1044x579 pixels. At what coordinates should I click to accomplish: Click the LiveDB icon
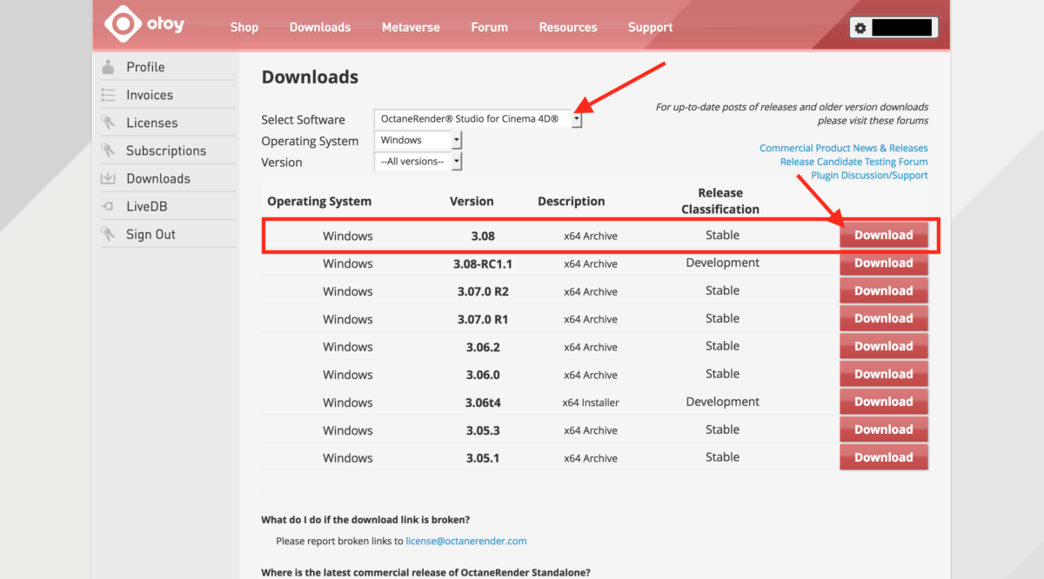point(108,206)
